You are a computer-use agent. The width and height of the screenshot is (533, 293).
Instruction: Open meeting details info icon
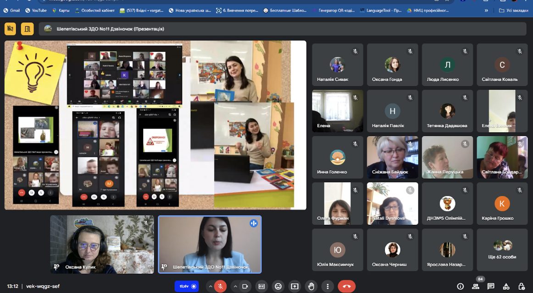click(x=460, y=287)
